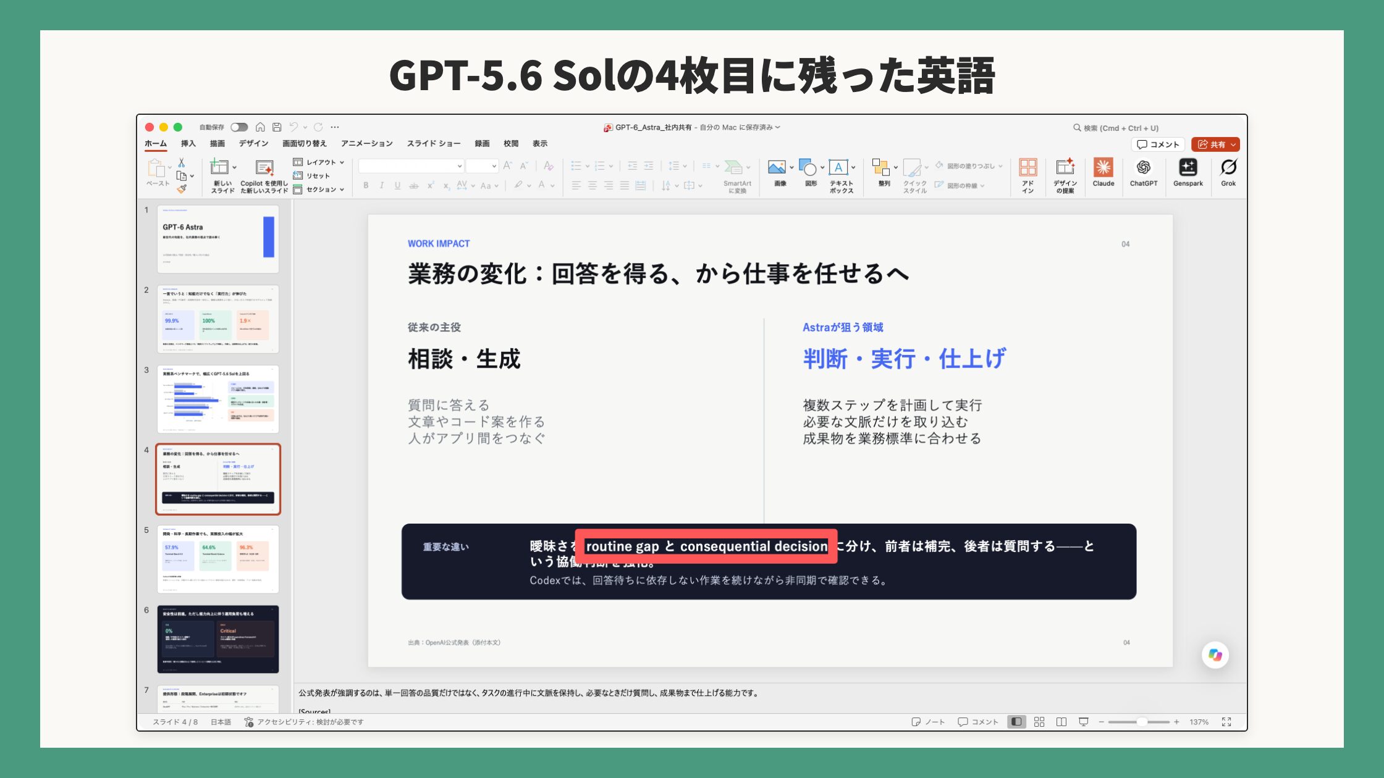Click アクセシビリティ: 検討が必要です status

[x=304, y=722]
